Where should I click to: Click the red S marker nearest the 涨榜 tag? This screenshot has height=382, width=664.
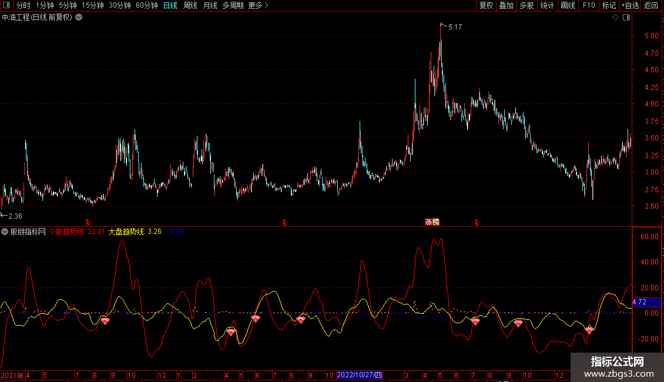coord(477,223)
